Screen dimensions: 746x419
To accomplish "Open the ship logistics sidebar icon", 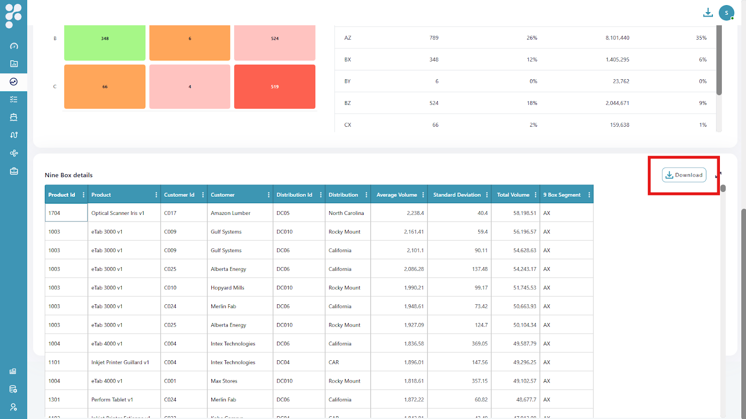I will pos(14,117).
